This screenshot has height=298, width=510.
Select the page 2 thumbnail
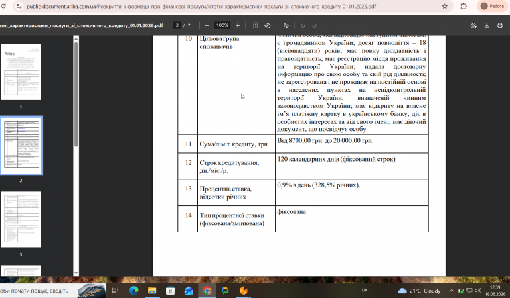click(x=21, y=146)
